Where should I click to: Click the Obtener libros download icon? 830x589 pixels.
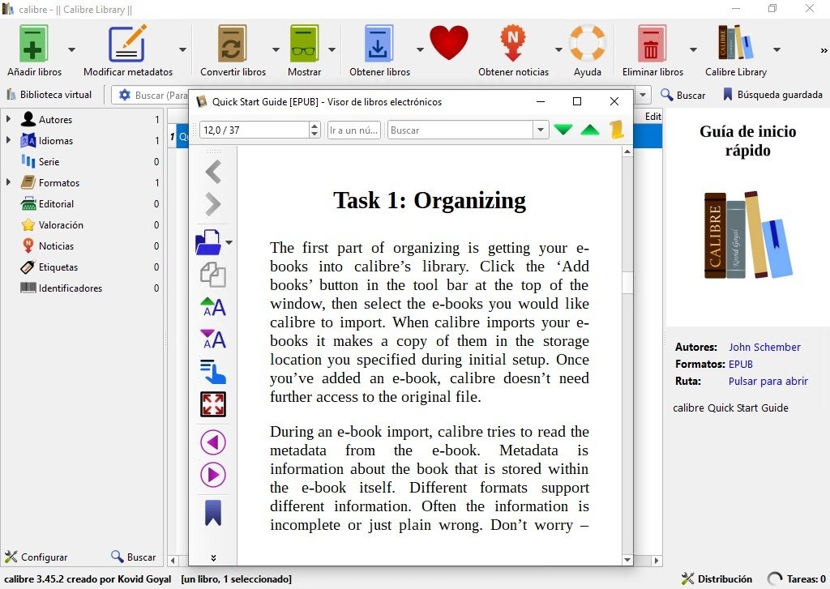[x=379, y=44]
